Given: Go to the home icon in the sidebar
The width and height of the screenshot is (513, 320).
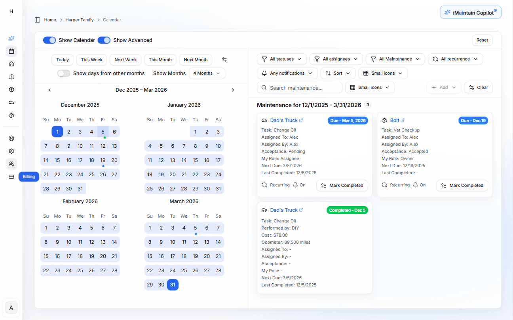Looking at the screenshot, I should coord(11,64).
